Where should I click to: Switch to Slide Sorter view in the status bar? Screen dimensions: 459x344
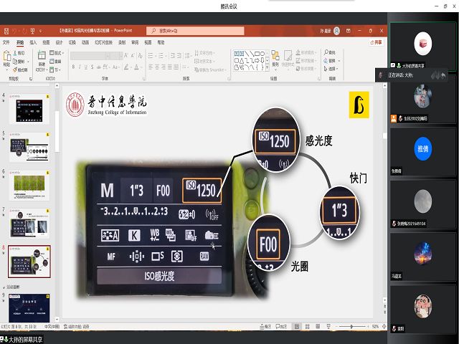pos(308,327)
